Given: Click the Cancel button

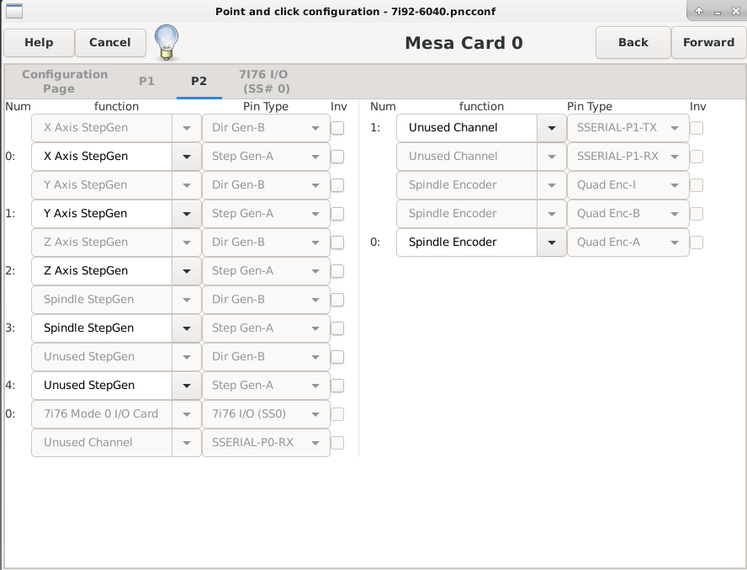Looking at the screenshot, I should click(x=110, y=42).
